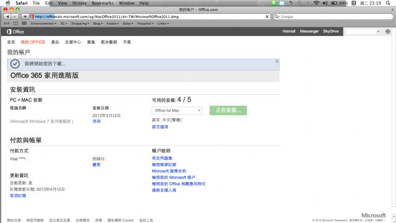
Task: Click the smiley face icon in Office header
Action: (388, 32)
